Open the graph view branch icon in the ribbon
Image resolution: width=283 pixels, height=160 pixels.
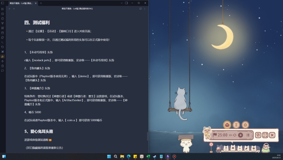[x=2, y=23]
